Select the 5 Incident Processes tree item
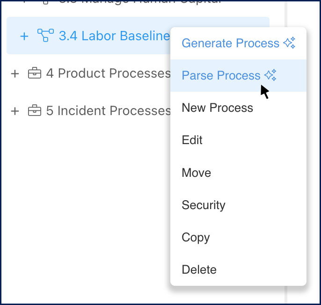 click(x=108, y=111)
